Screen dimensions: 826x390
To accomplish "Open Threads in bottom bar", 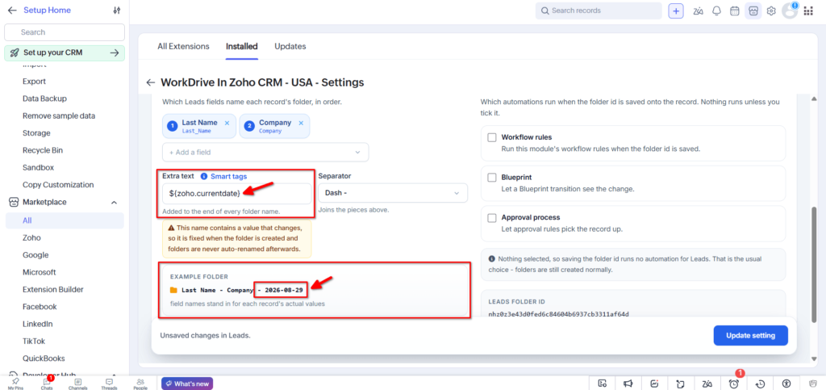I will (109, 384).
